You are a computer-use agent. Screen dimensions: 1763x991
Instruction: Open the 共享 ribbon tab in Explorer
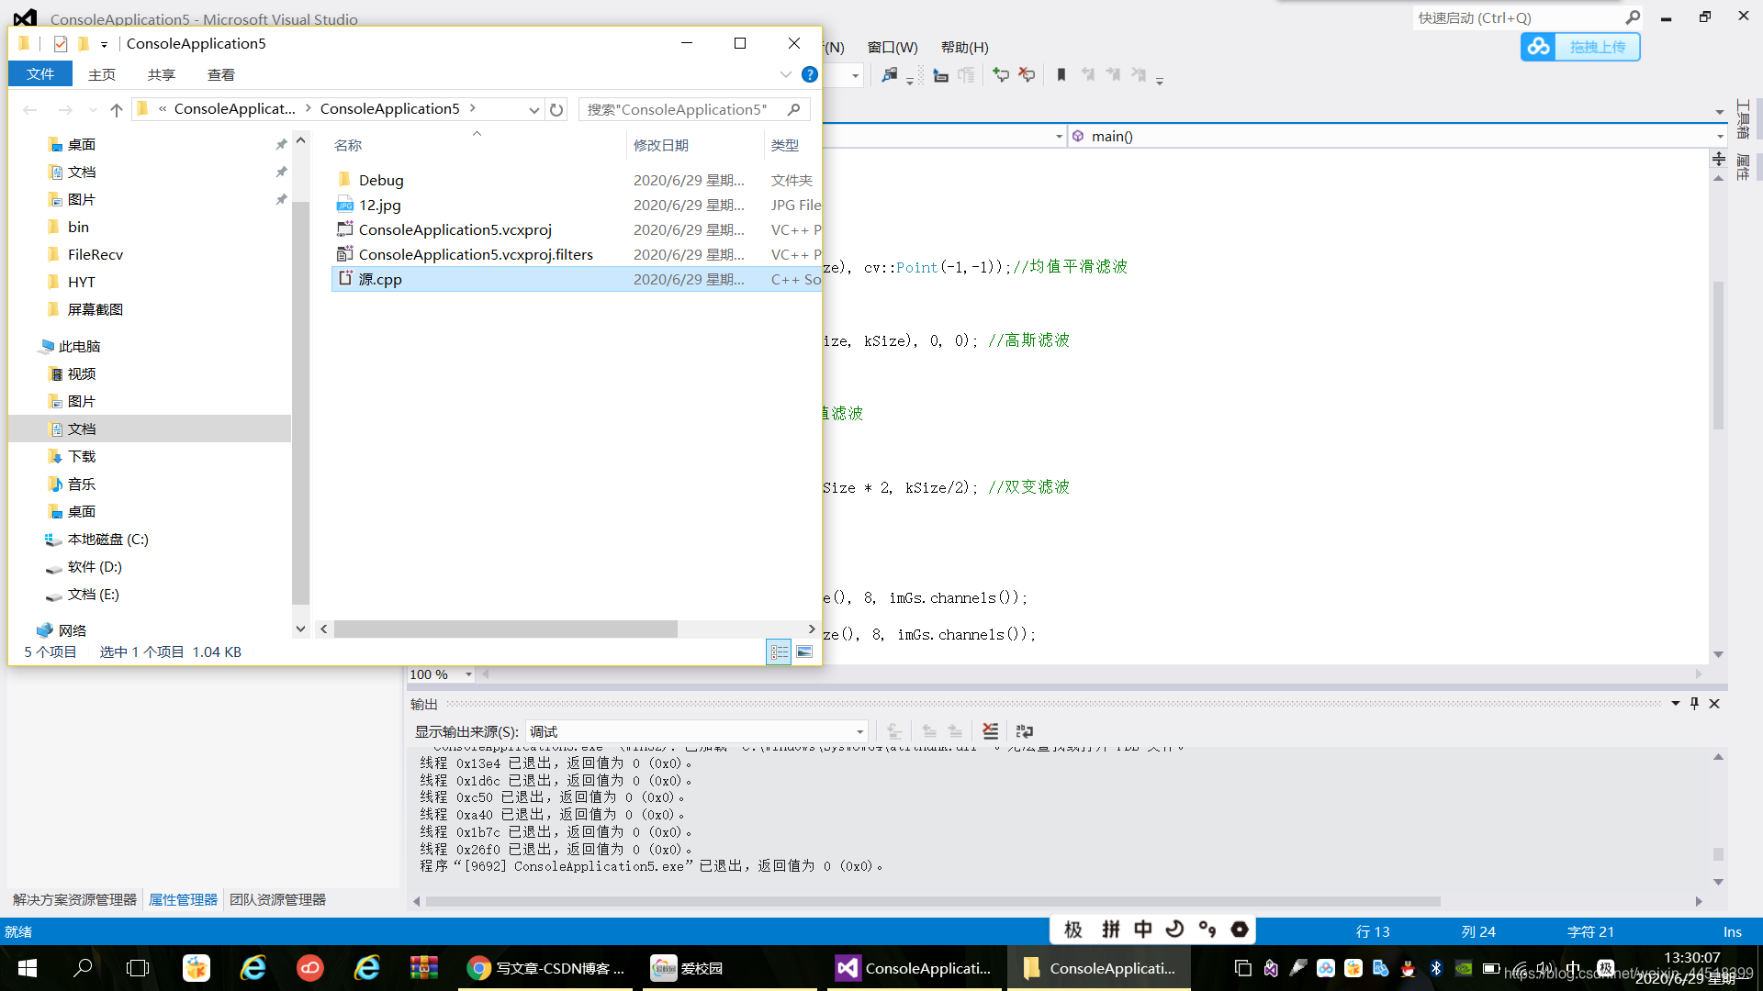coord(162,74)
